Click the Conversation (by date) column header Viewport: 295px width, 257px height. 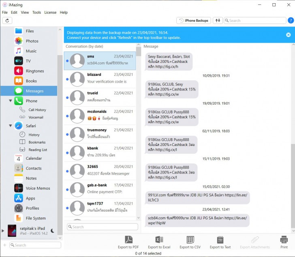[84, 47]
